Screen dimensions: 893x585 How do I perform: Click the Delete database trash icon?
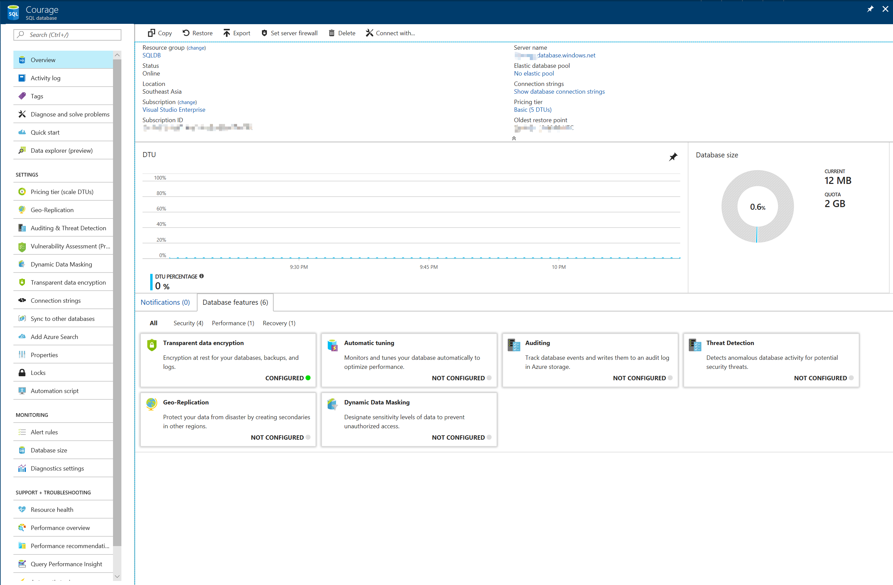pos(332,33)
